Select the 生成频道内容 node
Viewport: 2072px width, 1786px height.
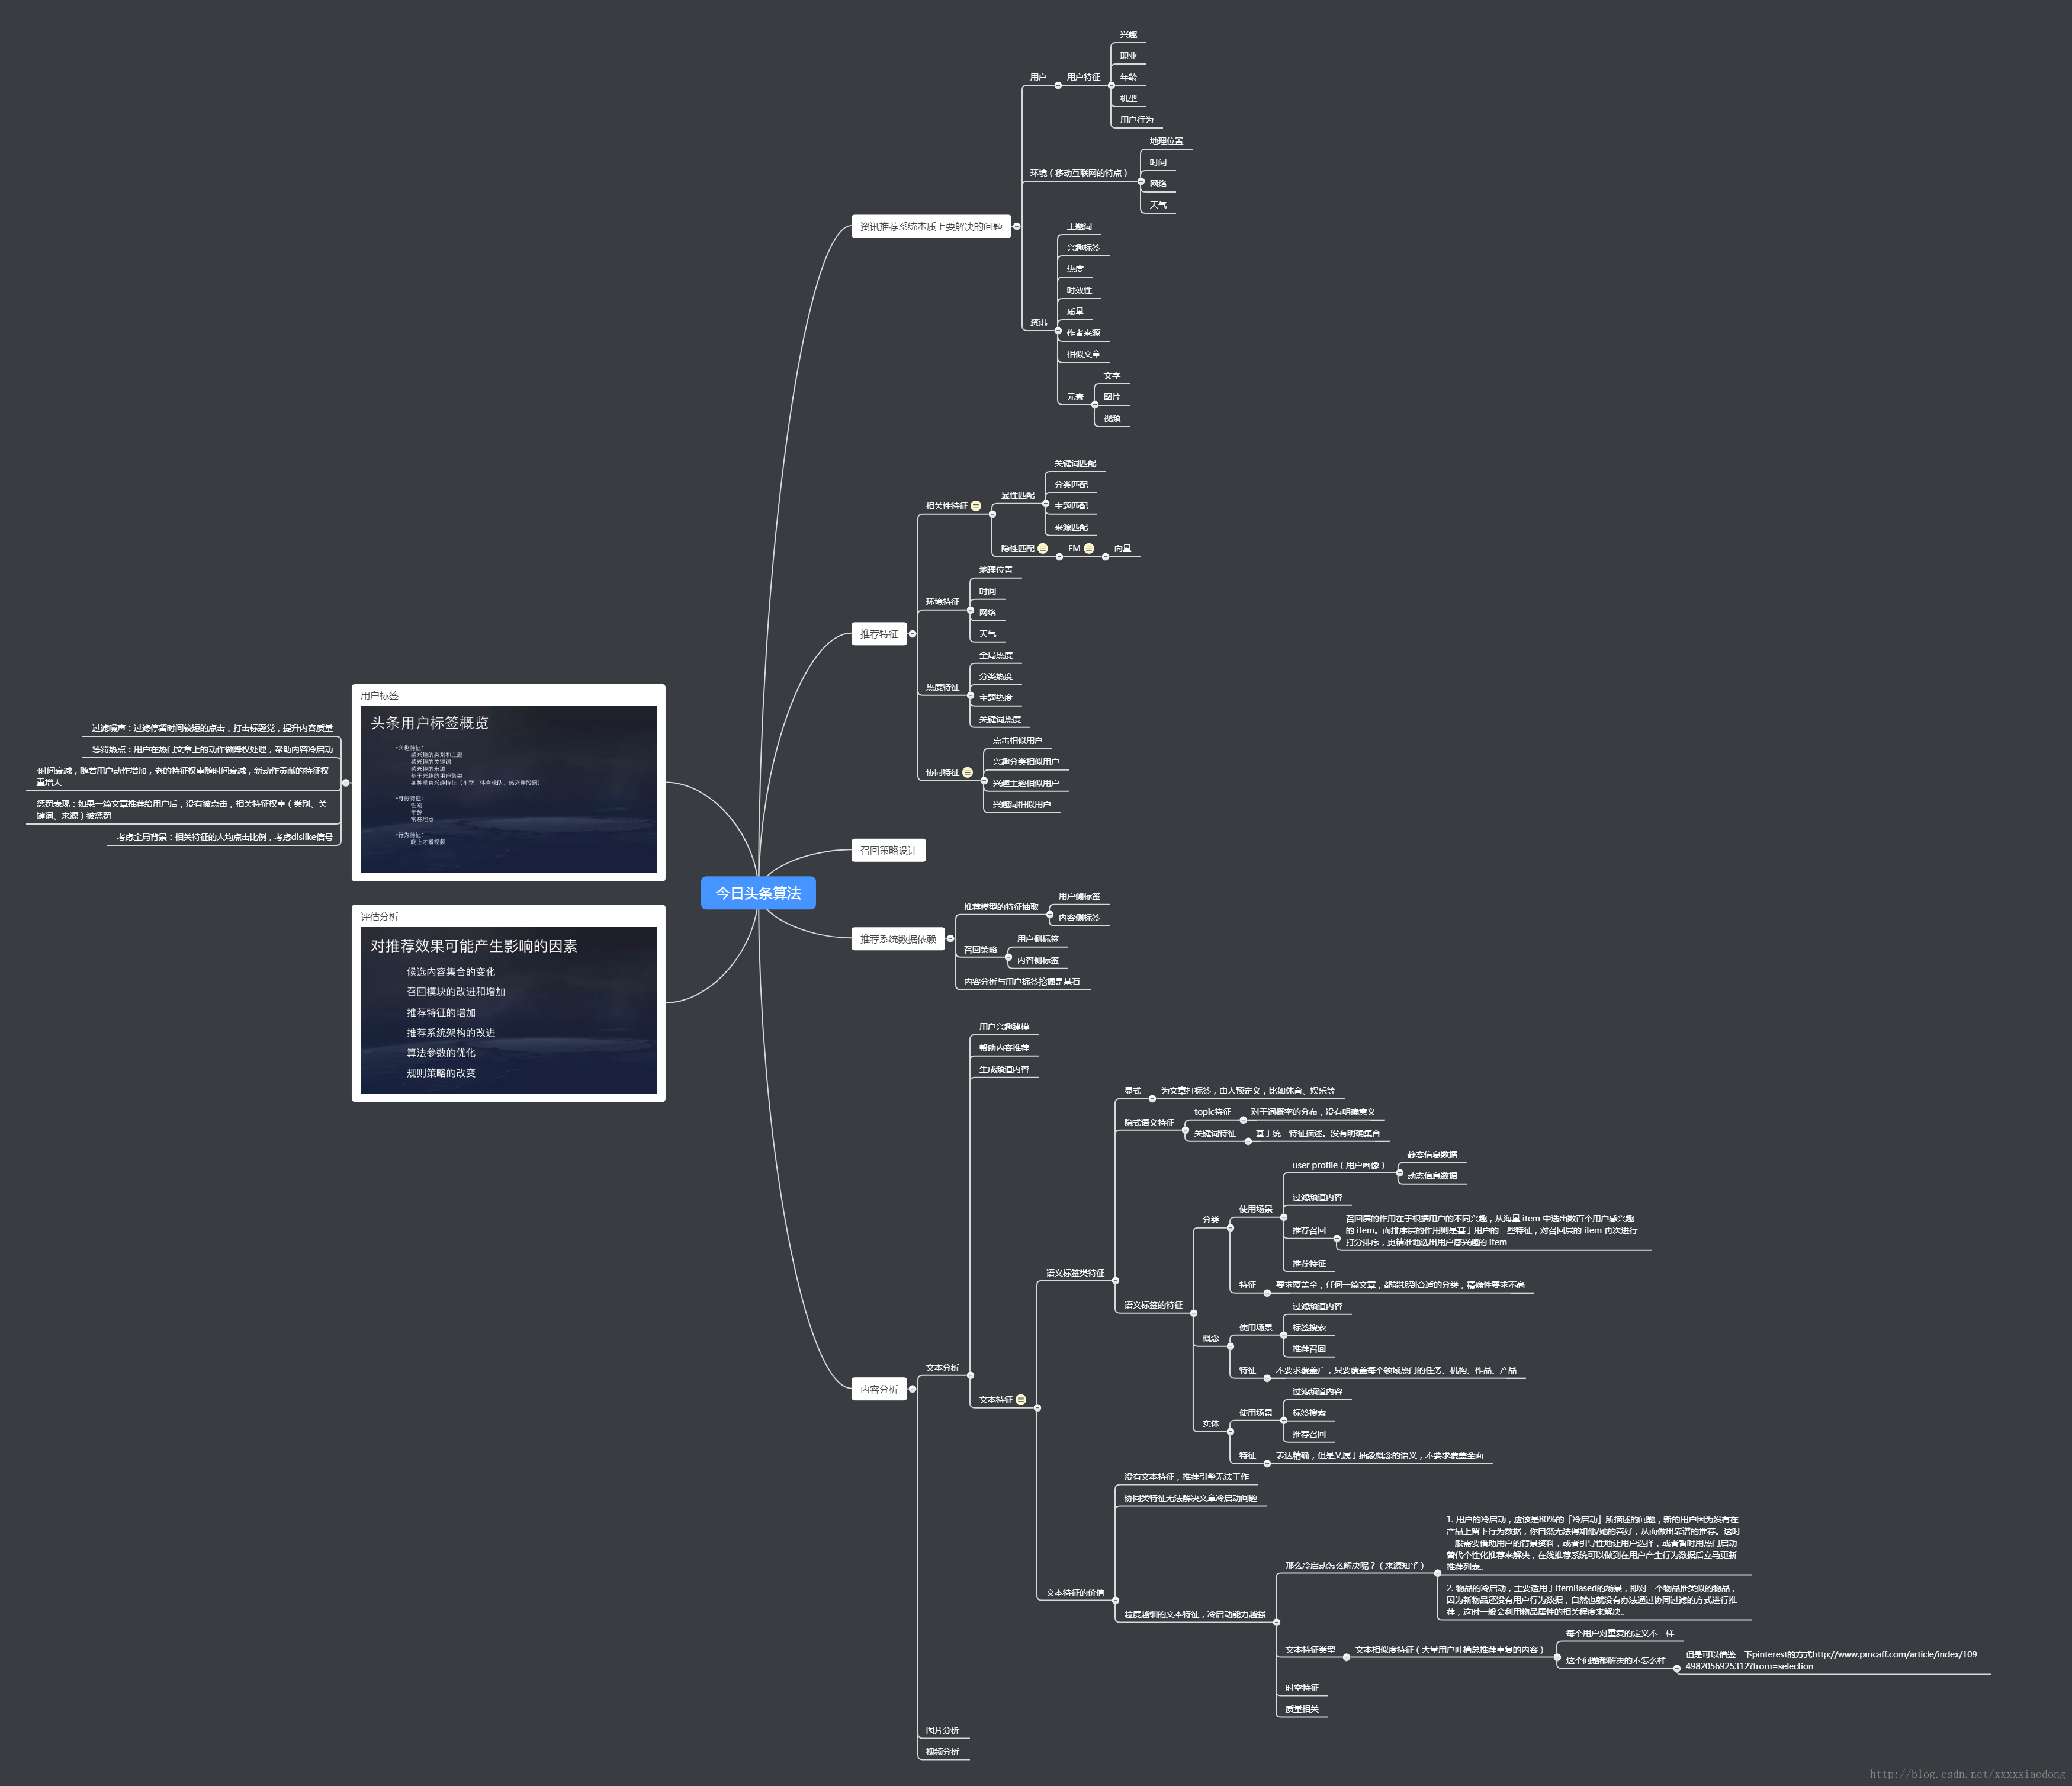tap(1004, 1070)
